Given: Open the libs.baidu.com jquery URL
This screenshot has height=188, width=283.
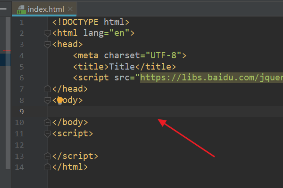Looking at the screenshot, I should [x=211, y=78].
